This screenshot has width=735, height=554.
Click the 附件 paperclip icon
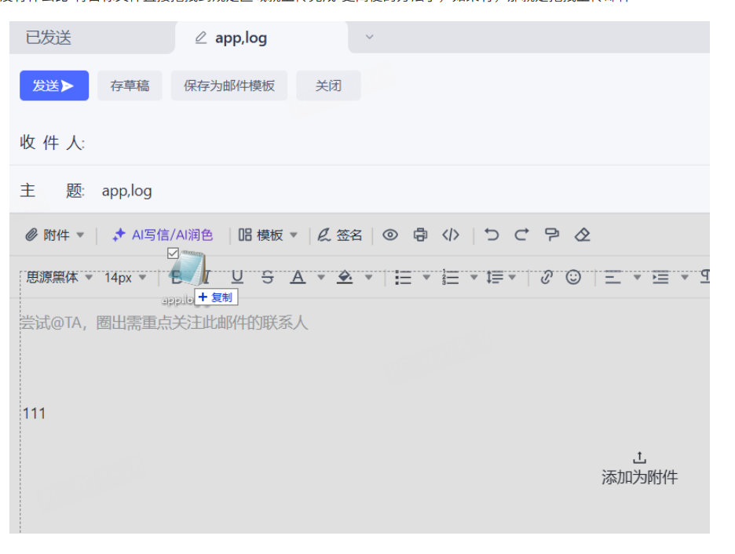(31, 235)
